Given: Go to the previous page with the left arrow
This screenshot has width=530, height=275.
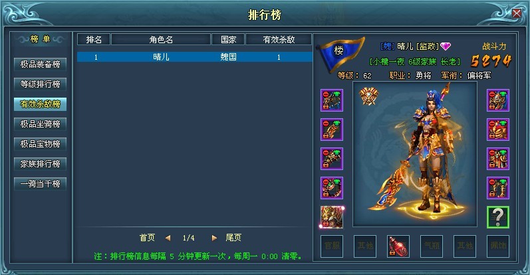Looking at the screenshot, I should coord(168,238).
